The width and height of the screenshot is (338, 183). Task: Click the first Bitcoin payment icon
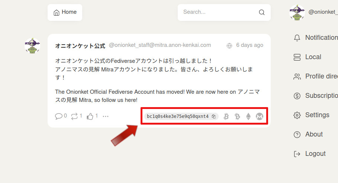coord(226,116)
